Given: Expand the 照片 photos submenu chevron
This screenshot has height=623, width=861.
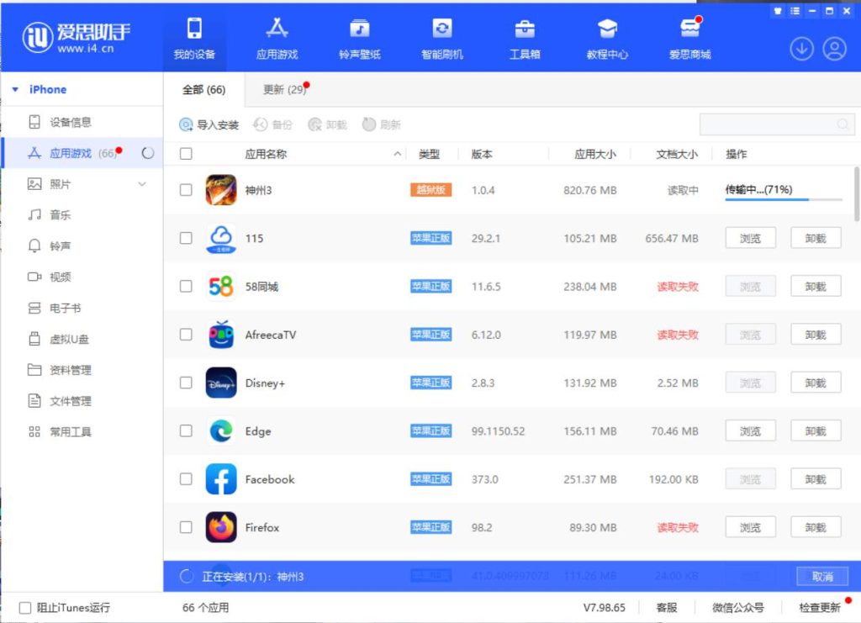Looking at the screenshot, I should 142,184.
